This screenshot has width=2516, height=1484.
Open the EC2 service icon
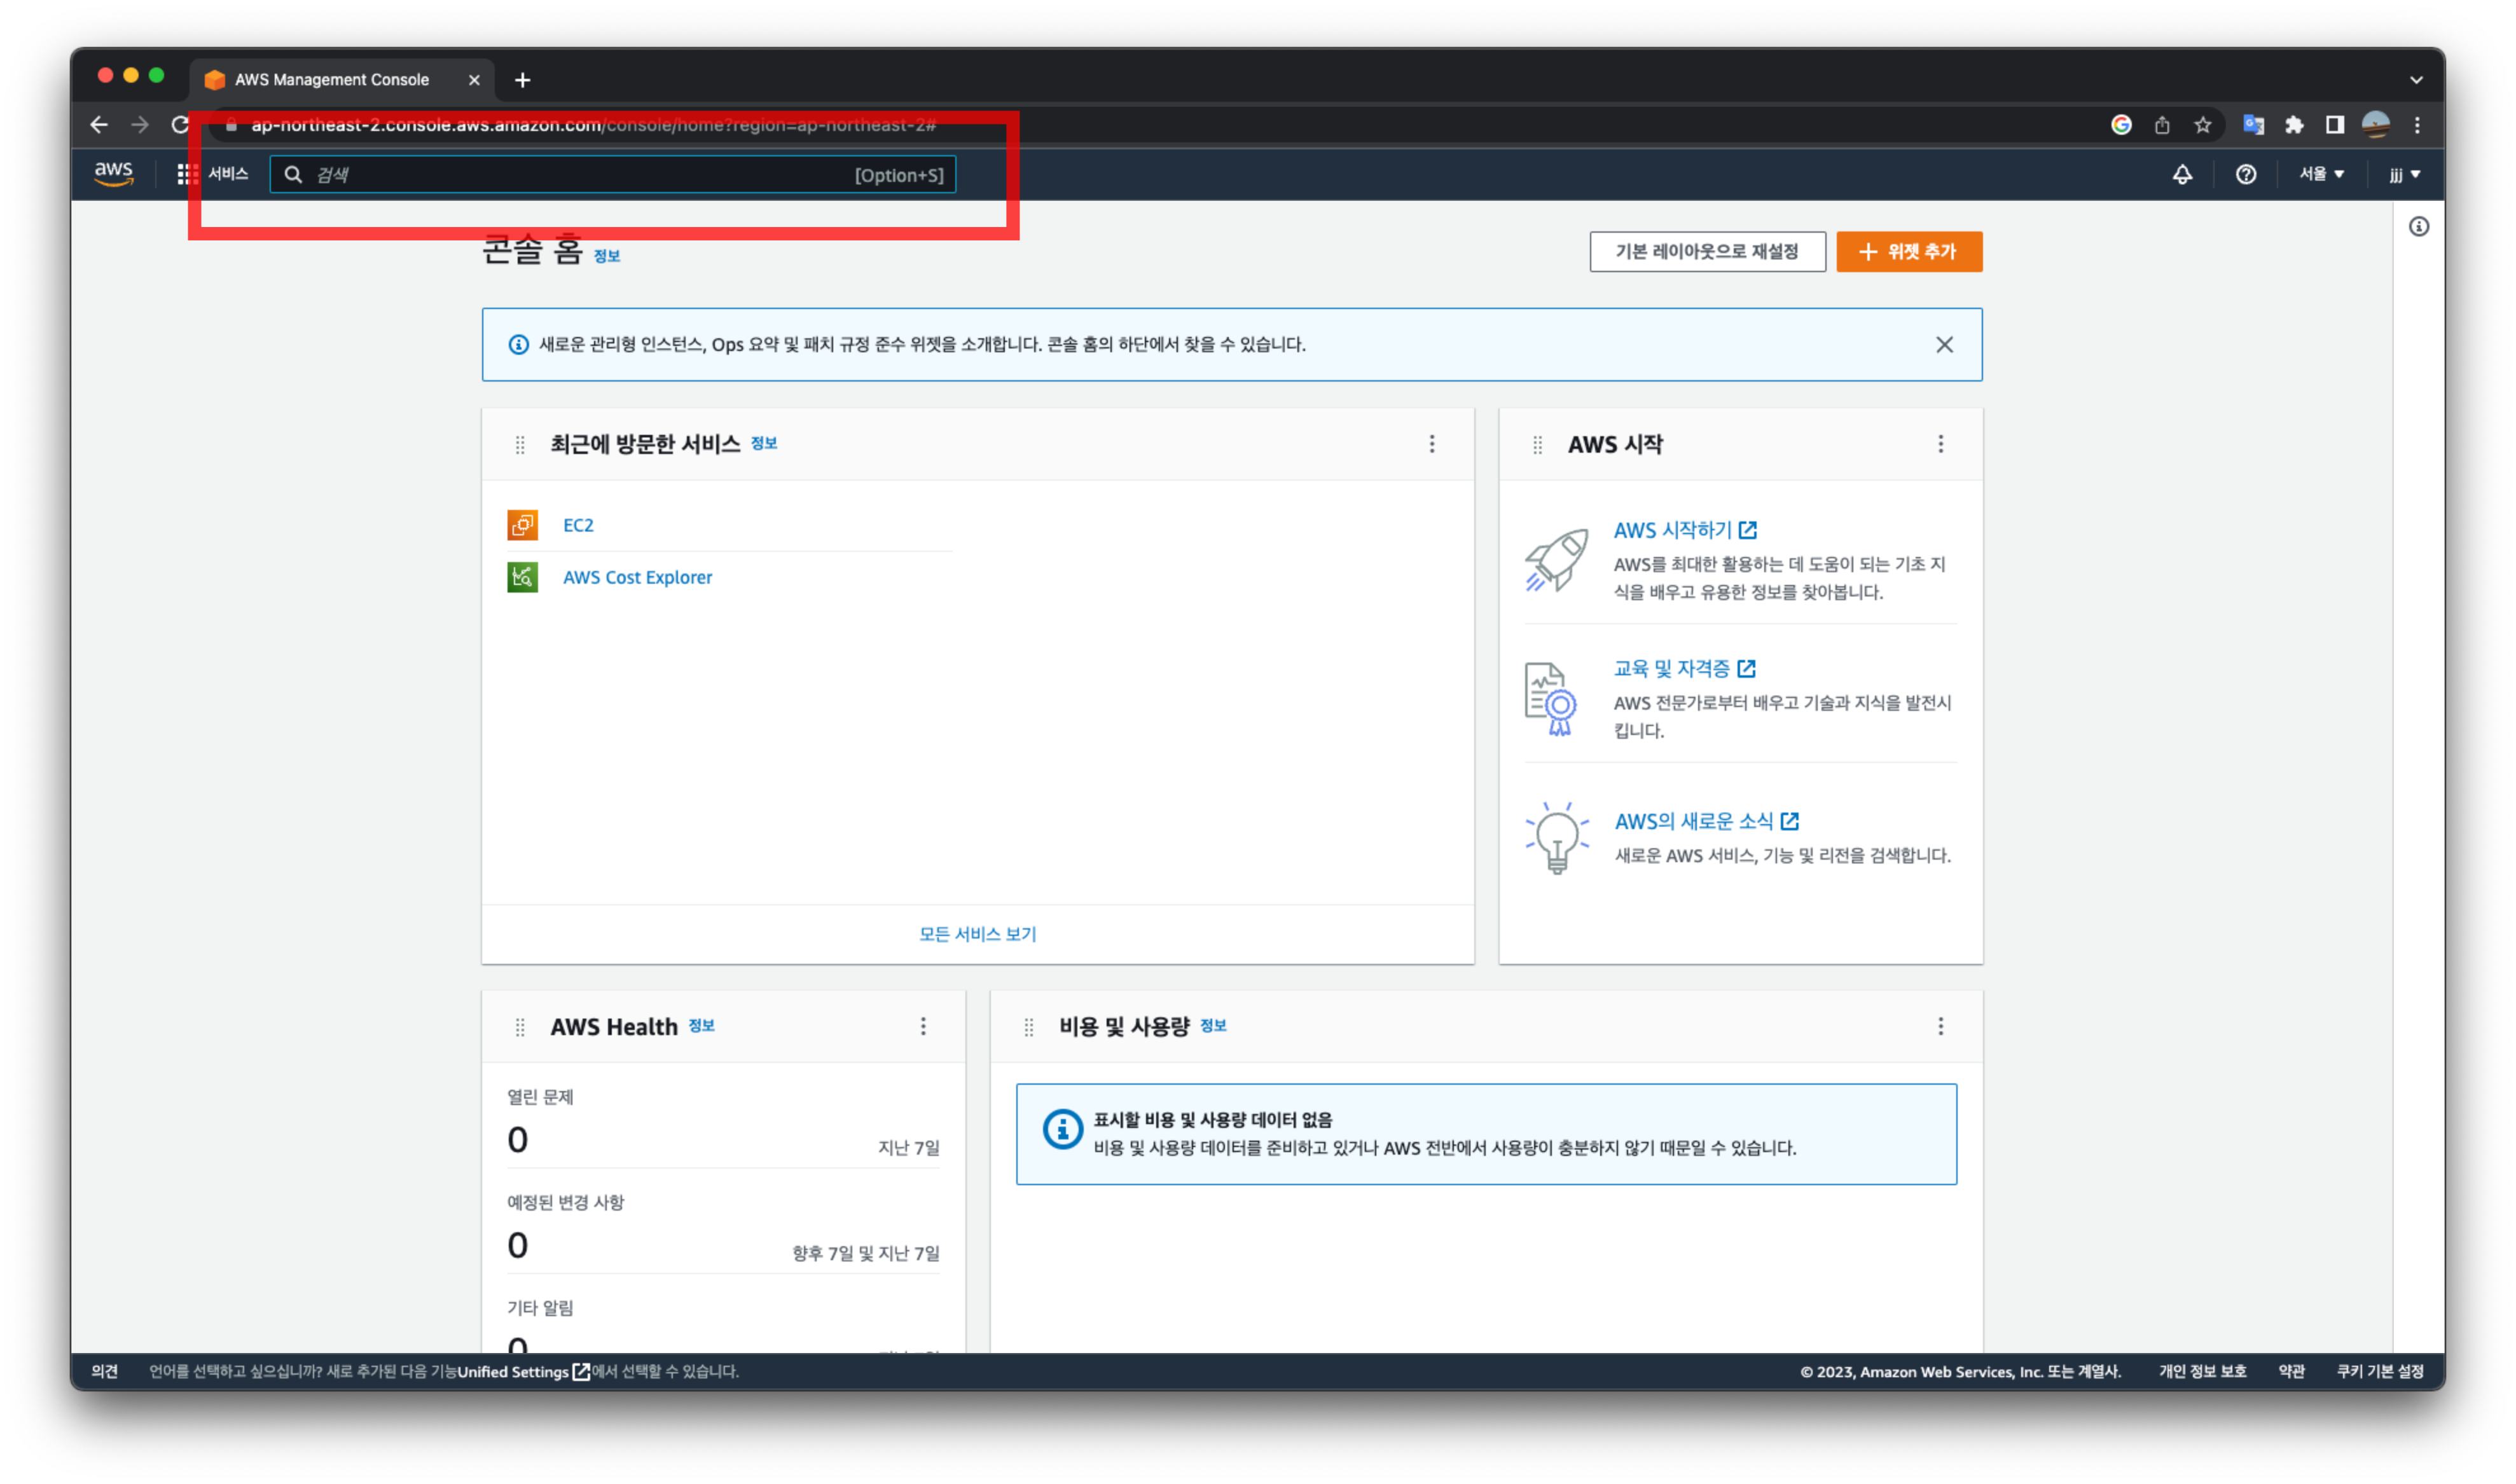pyautogui.click(x=522, y=525)
